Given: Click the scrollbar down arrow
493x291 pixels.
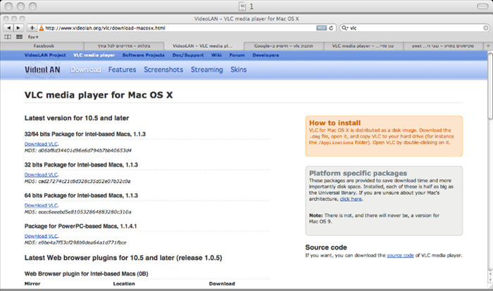Looking at the screenshot, I should coord(490,280).
